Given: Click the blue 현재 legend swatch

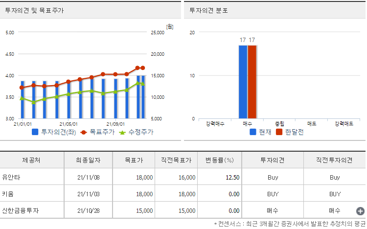Looking at the screenshot, I should [x=253, y=132].
